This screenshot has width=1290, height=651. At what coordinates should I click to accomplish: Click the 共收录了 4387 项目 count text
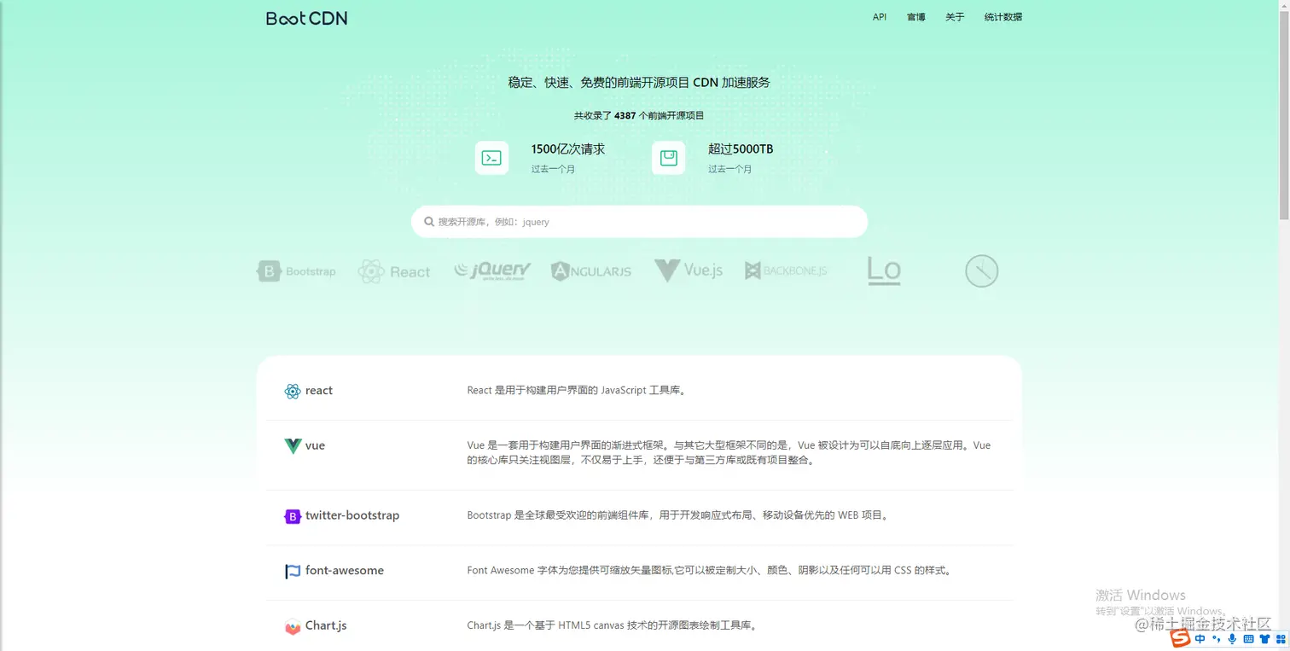coord(639,115)
